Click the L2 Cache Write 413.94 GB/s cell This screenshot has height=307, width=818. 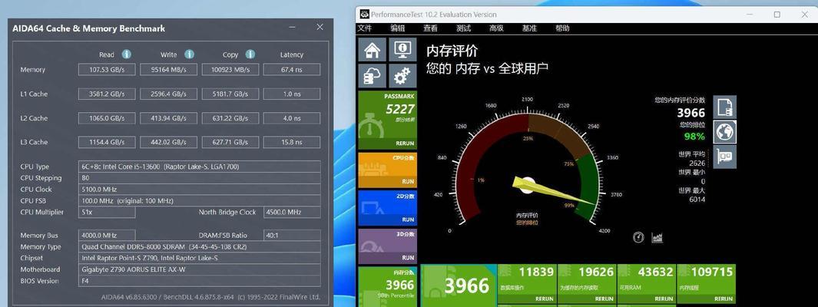tap(168, 117)
